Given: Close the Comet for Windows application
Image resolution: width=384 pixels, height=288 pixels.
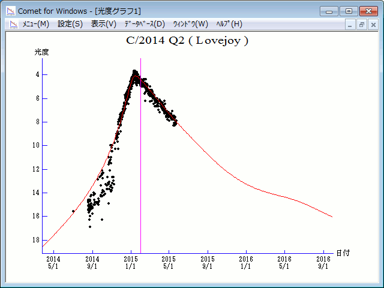Looking at the screenshot, I should pos(368,11).
